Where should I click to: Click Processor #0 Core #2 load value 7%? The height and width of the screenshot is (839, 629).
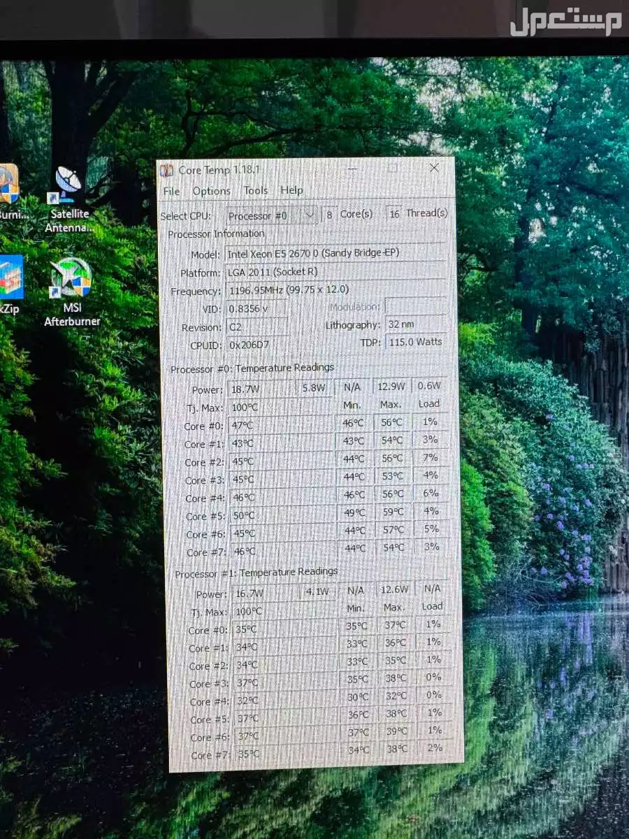(x=430, y=458)
